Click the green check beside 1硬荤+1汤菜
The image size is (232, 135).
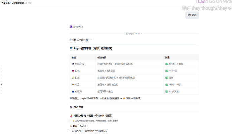(166, 85)
